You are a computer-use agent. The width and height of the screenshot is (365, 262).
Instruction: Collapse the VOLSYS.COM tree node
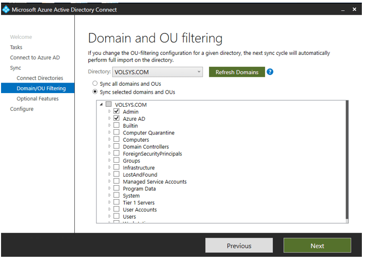(101, 105)
